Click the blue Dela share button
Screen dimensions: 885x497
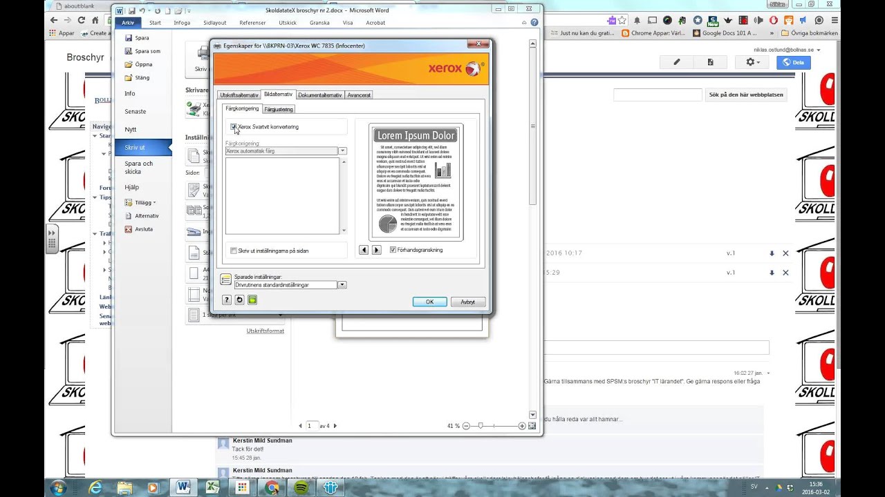point(793,62)
